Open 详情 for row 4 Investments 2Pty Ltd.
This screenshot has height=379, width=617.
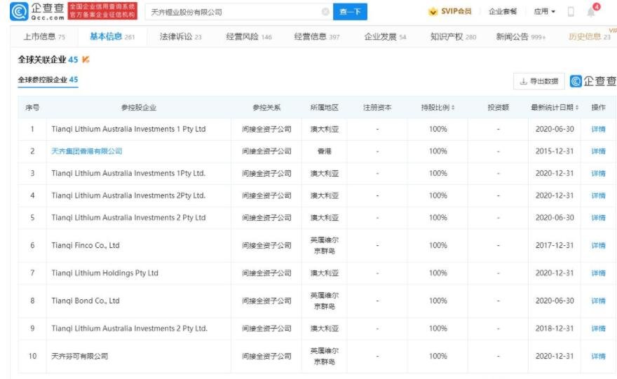point(598,195)
